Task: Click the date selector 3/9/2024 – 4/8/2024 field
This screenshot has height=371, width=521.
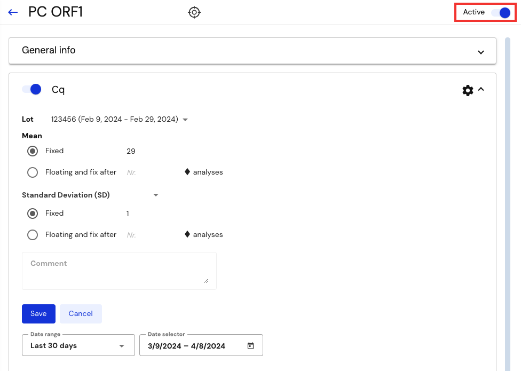Action: point(201,345)
